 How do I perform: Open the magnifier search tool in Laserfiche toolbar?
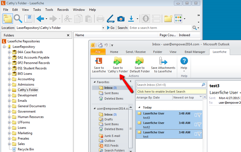click(x=18, y=19)
